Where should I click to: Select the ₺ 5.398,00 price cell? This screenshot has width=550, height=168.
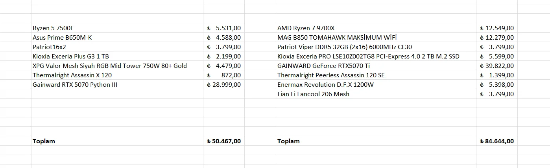pyautogui.click(x=497, y=84)
